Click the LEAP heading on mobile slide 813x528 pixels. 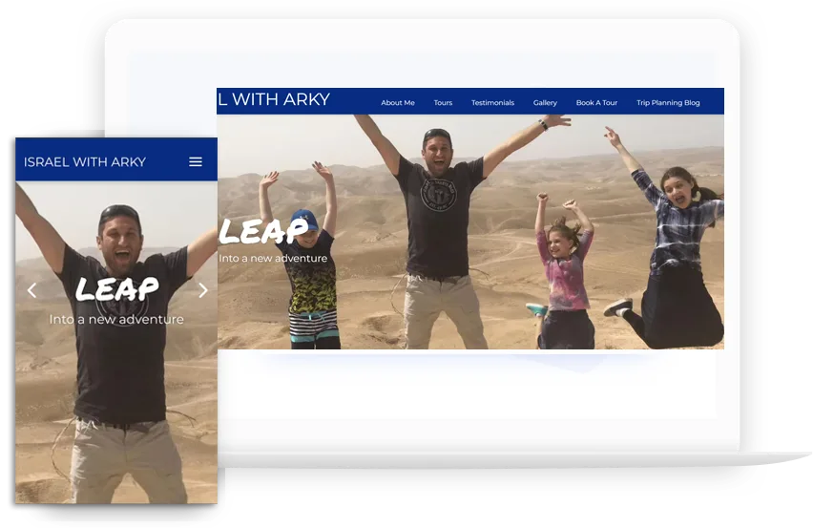click(116, 289)
